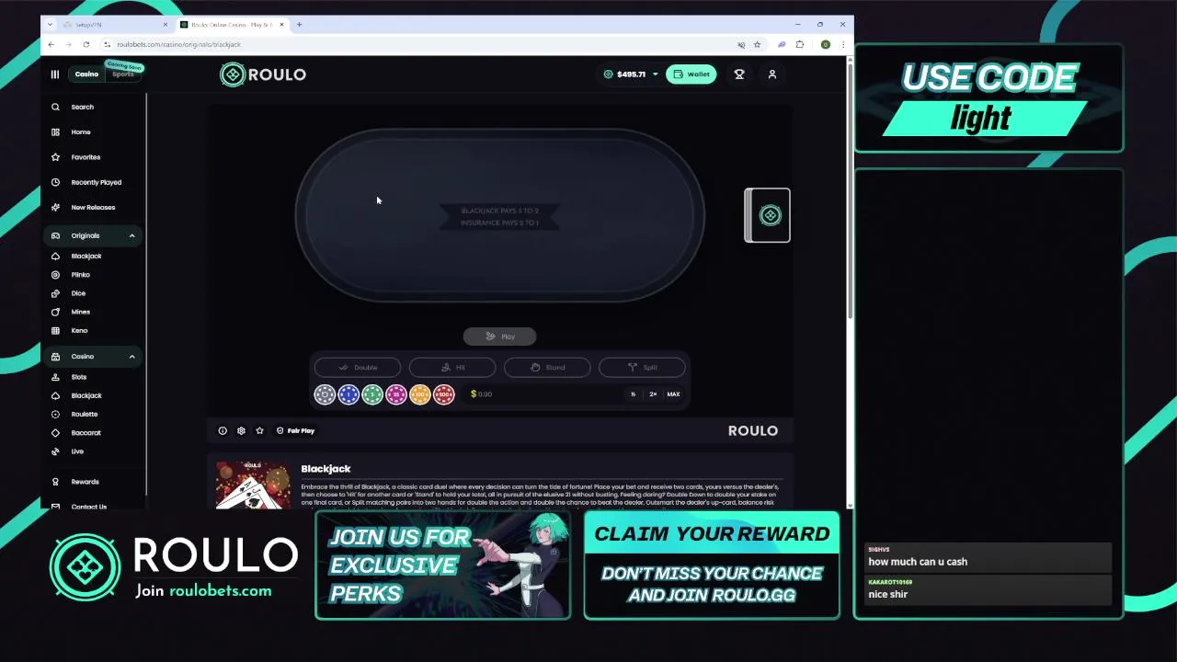Switch to Sports mode toggle

pos(122,74)
